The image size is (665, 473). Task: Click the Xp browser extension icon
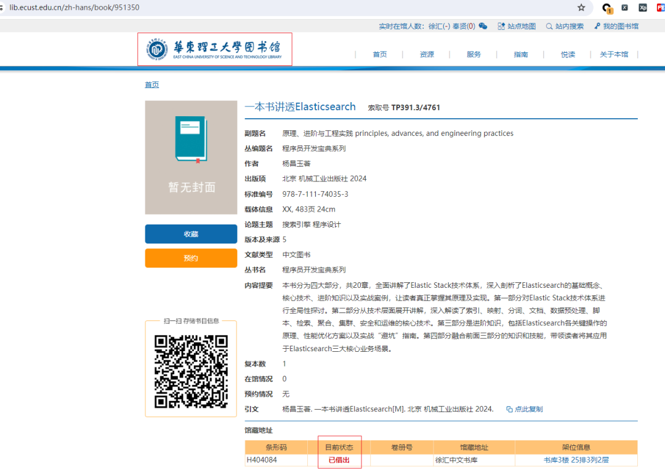(x=643, y=7)
